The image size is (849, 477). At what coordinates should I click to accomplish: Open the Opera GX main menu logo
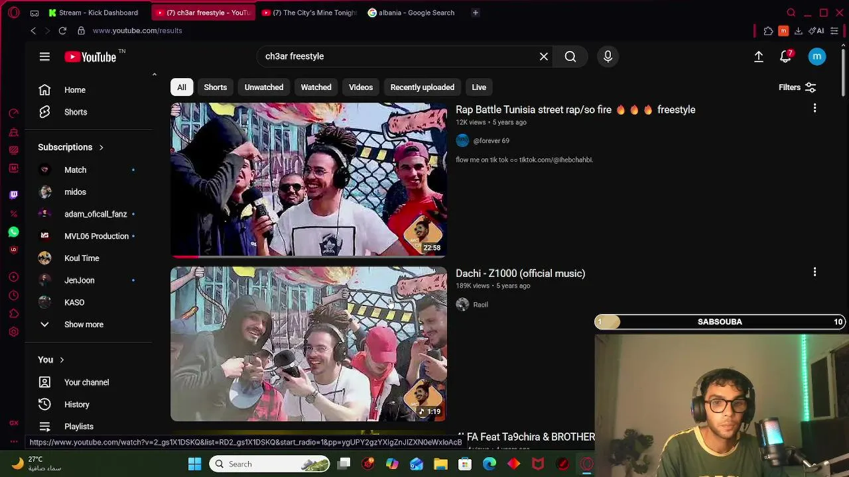[x=14, y=13]
